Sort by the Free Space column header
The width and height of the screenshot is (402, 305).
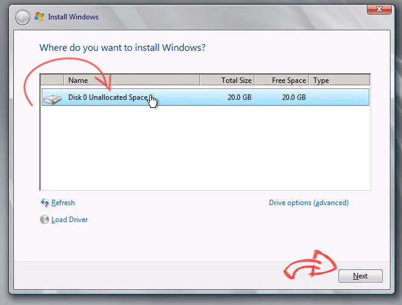282,80
